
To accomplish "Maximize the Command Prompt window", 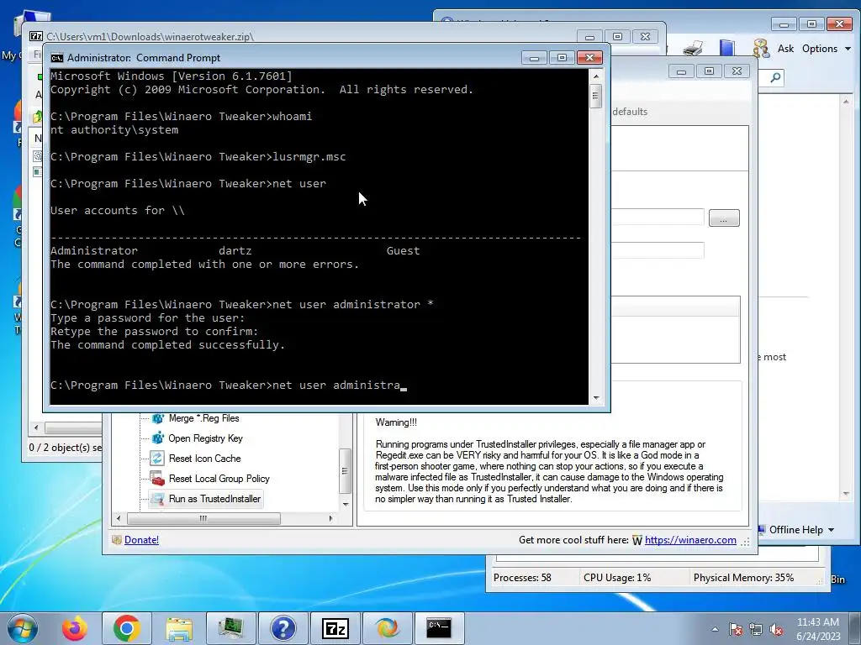I will (562, 58).
